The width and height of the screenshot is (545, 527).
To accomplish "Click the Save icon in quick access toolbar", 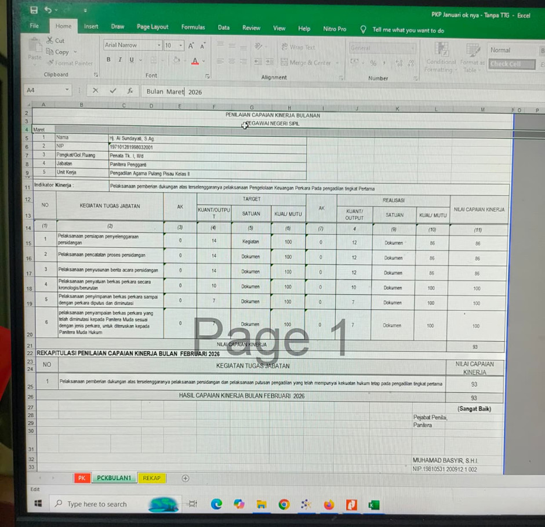I will [x=34, y=10].
